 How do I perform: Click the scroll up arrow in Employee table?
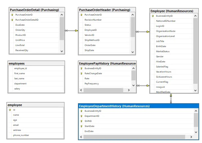[x=196, y=16]
